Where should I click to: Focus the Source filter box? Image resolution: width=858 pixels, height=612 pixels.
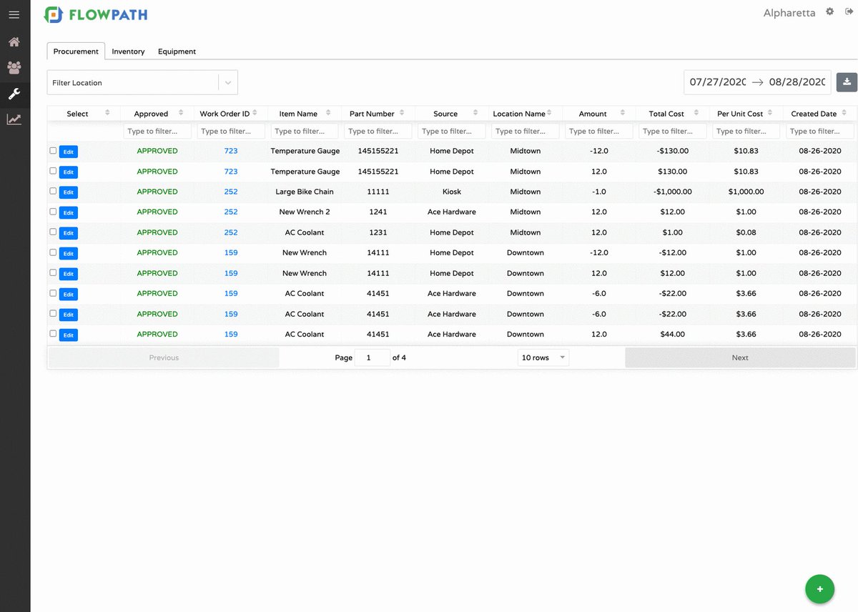[x=452, y=131]
